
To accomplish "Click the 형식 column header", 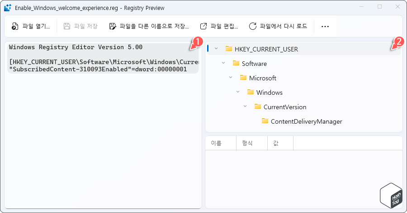I will [x=252, y=143].
